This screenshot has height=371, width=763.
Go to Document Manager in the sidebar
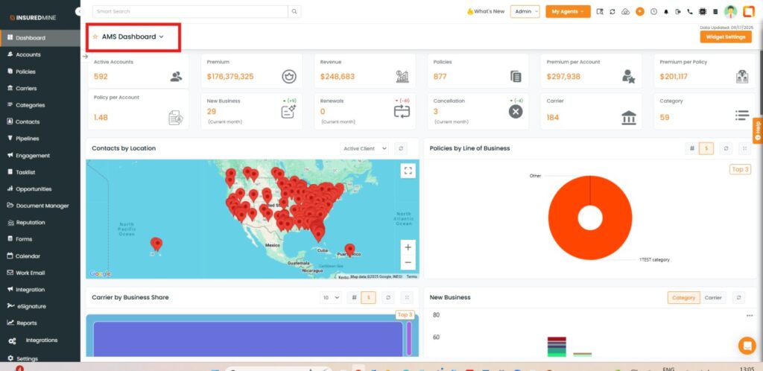[x=42, y=206]
